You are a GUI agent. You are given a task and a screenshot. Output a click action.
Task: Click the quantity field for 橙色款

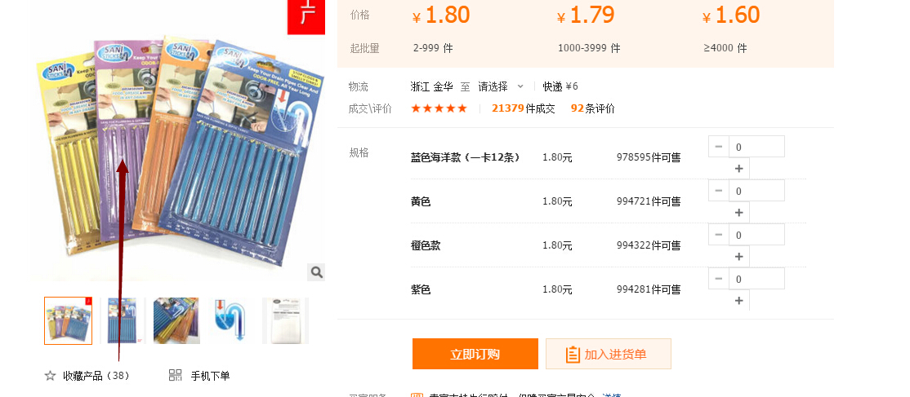[x=756, y=235]
